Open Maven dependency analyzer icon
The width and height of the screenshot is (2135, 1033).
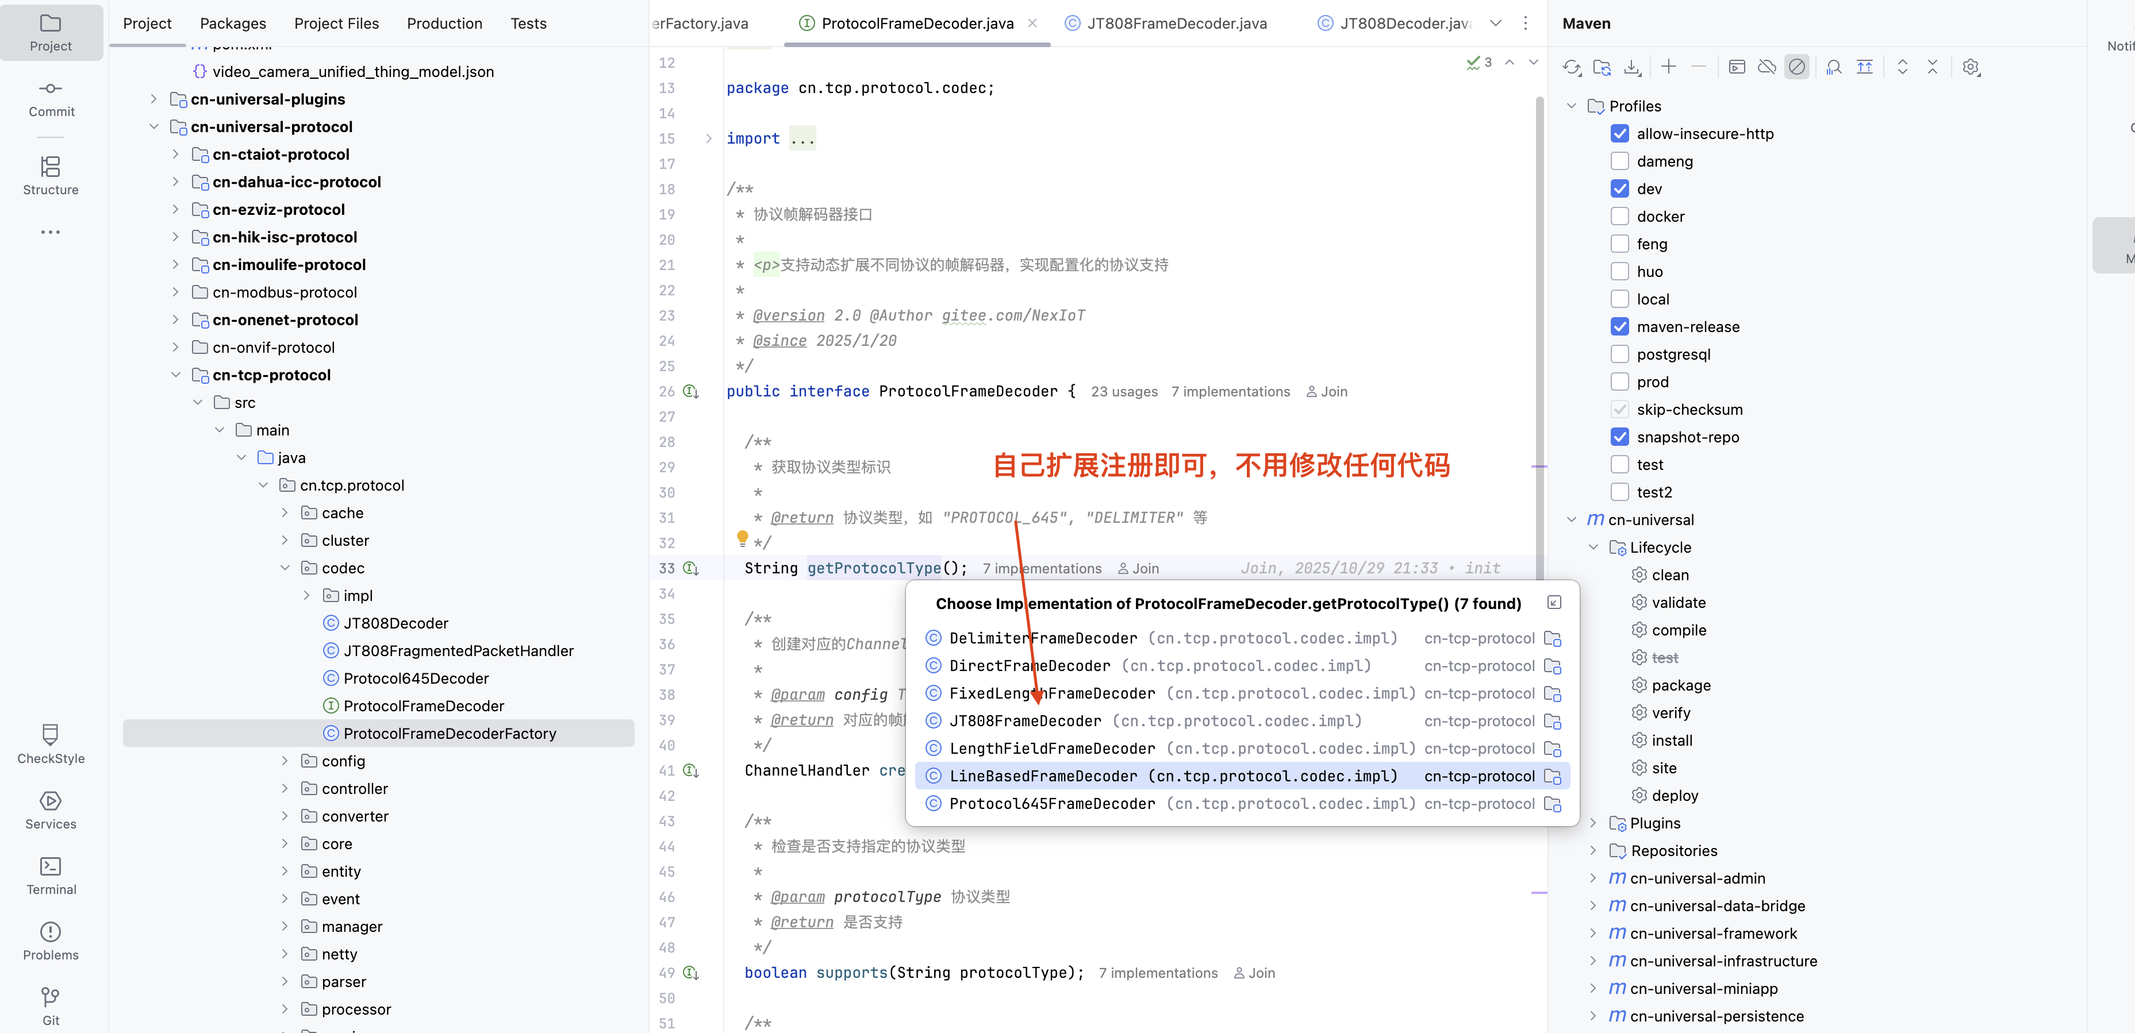[x=1833, y=67]
